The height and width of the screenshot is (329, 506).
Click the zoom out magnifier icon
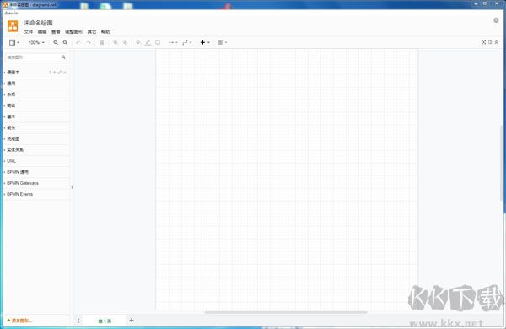[65, 42]
